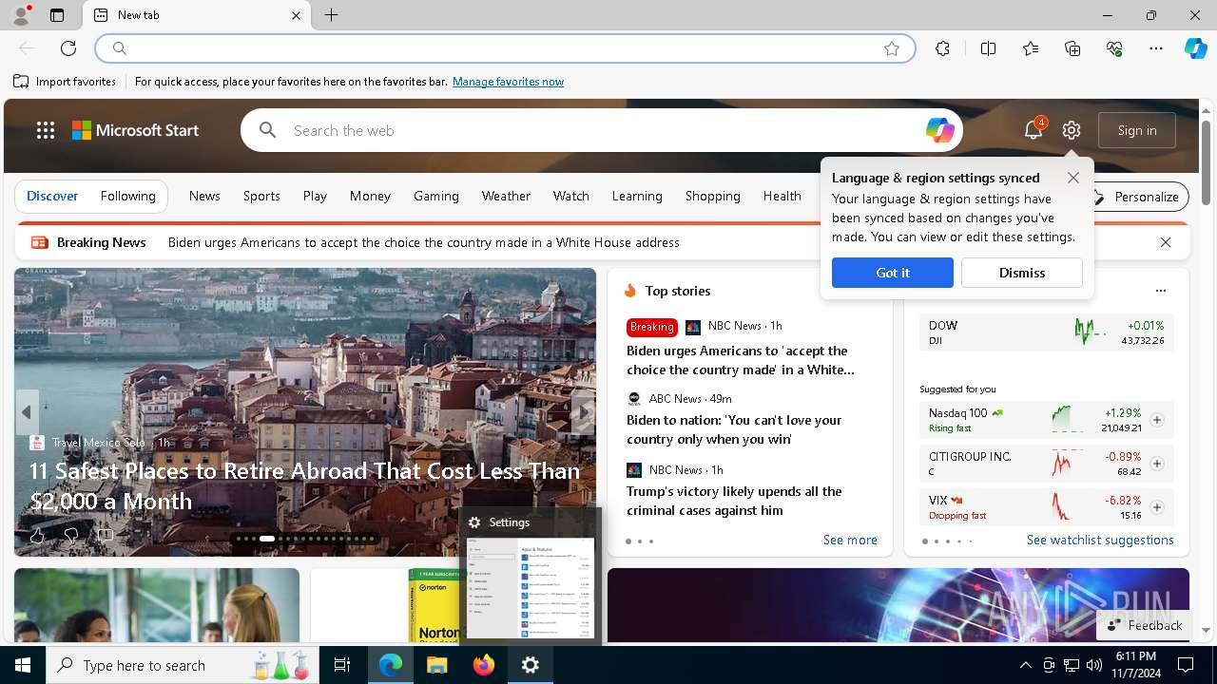
Task: Click the Sign in button
Action: [x=1137, y=130]
